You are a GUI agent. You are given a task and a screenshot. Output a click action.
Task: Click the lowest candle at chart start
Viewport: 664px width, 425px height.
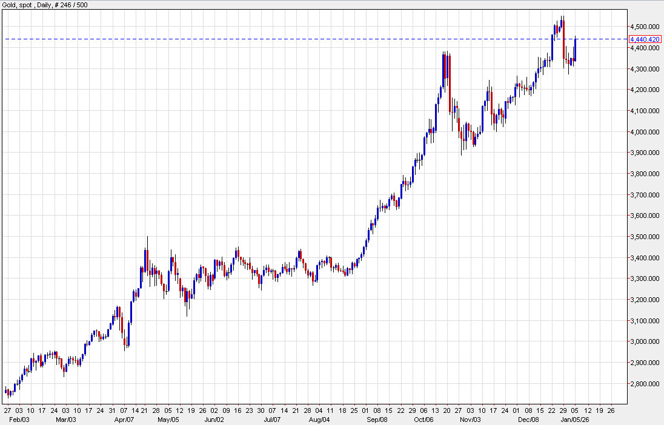(x=9, y=394)
